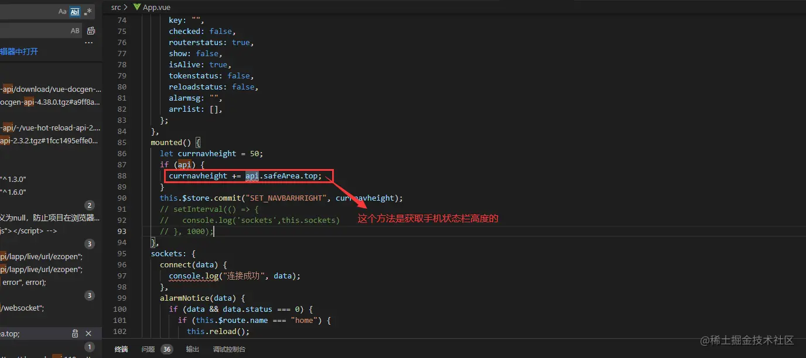Screen dimensions: 806x358
Task: Toggle Match Whole Word in search
Action: (x=75, y=12)
